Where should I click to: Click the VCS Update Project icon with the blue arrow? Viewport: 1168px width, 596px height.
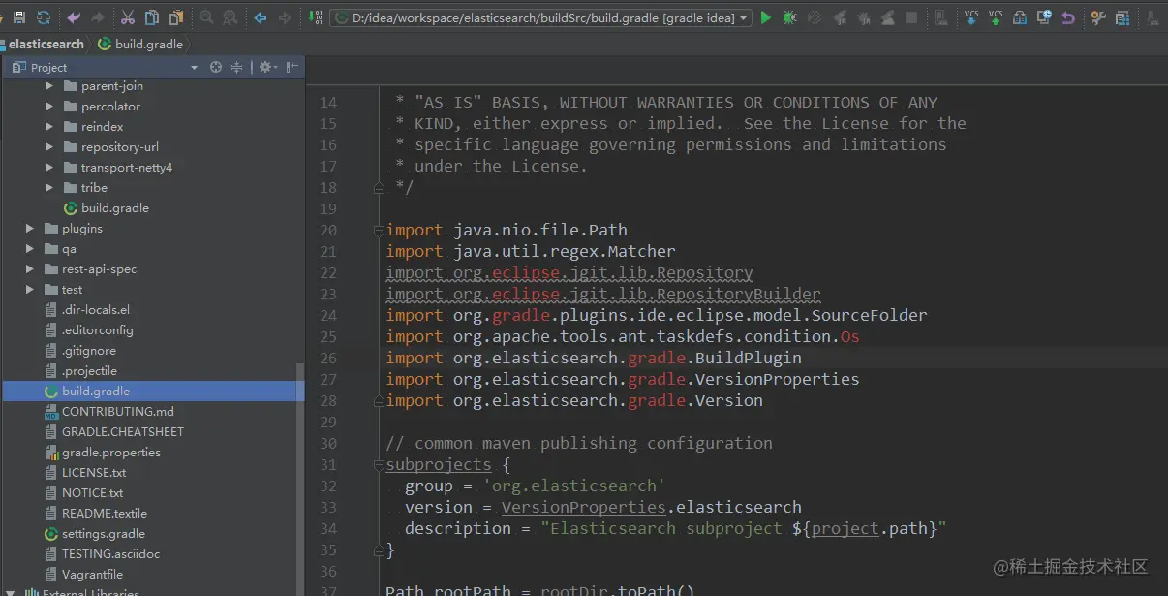(x=971, y=17)
